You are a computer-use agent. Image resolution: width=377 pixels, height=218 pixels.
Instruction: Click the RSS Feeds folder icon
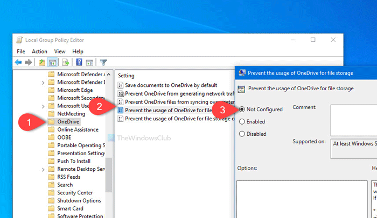[x=51, y=177]
